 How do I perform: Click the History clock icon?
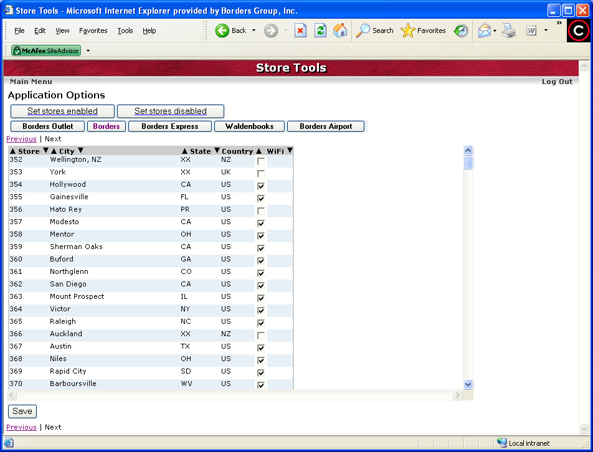point(461,31)
